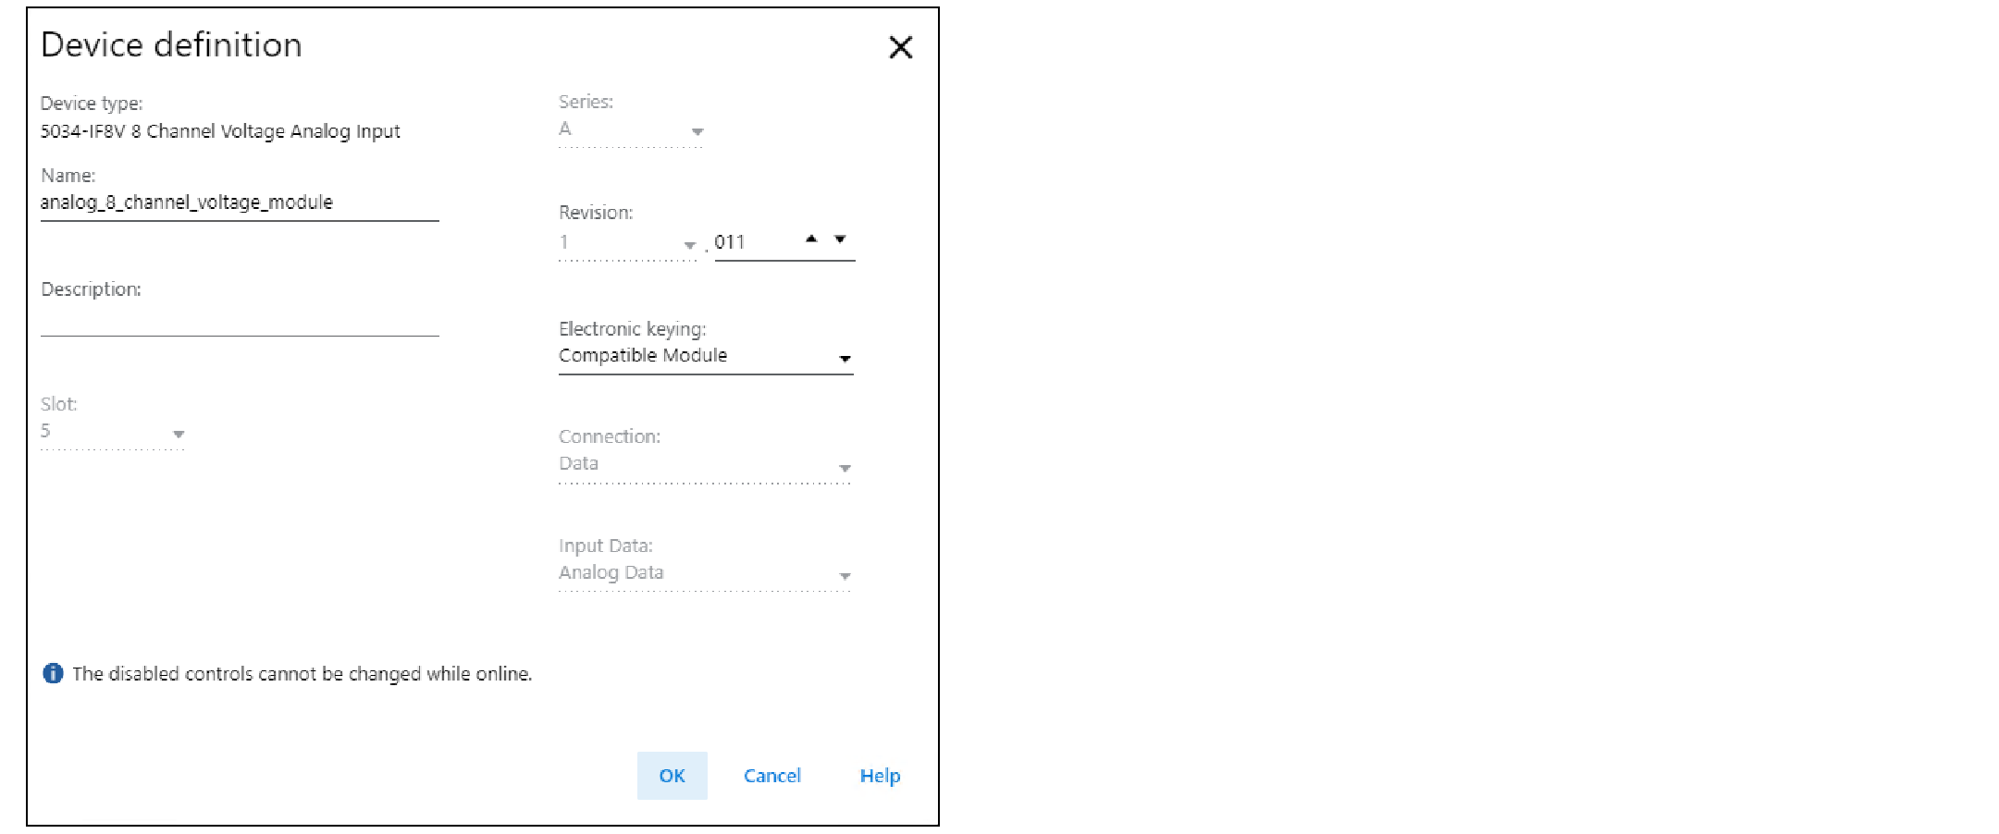Close the Device definition dialog
1999x834 pixels.
(900, 47)
